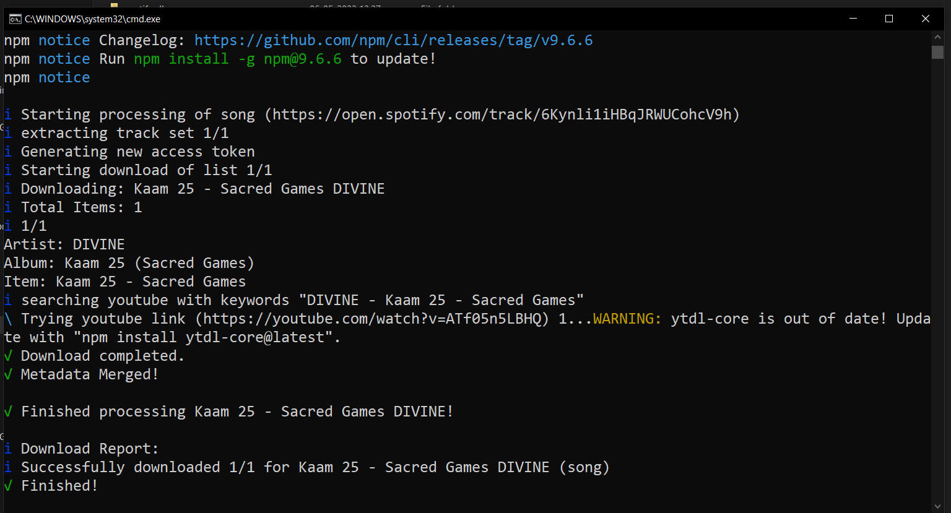Click the Downloading Kaam 25 status line
The image size is (951, 513).
coord(194,188)
